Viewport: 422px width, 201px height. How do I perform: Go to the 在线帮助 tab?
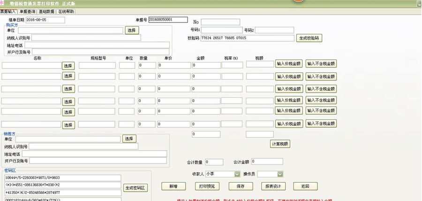pyautogui.click(x=66, y=11)
